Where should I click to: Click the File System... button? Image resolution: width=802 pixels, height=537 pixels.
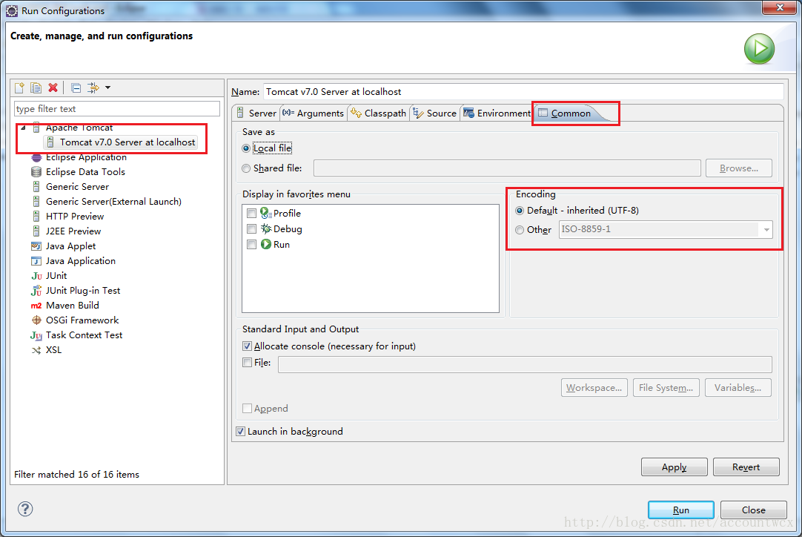pos(666,388)
